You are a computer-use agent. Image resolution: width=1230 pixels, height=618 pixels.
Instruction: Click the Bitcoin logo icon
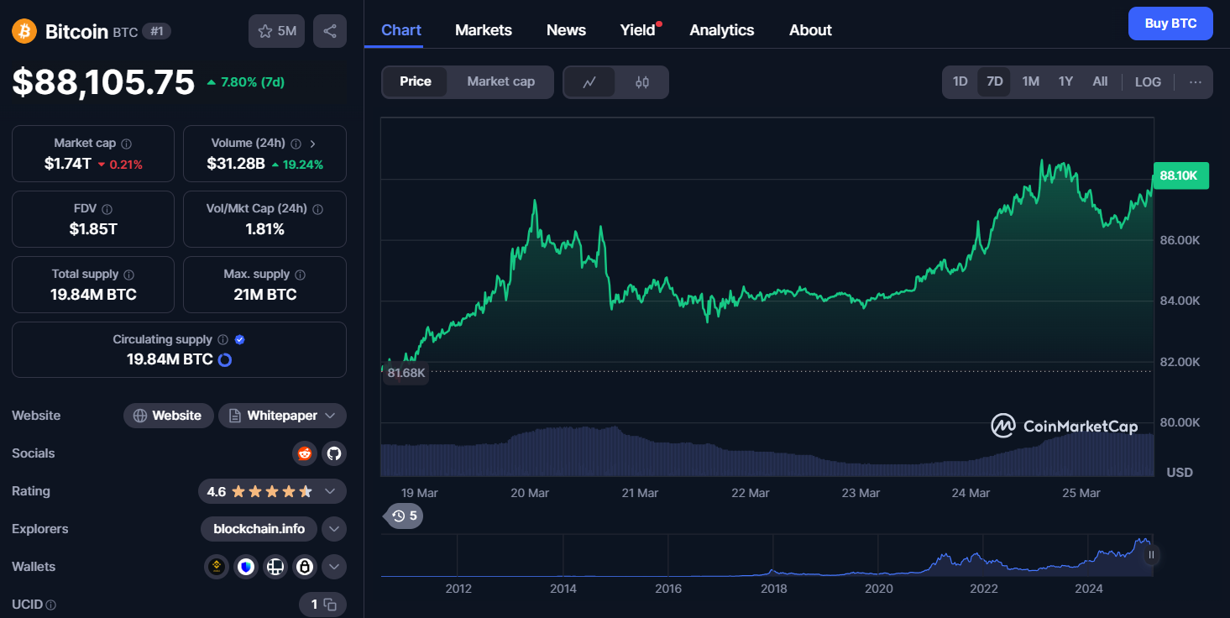24,31
